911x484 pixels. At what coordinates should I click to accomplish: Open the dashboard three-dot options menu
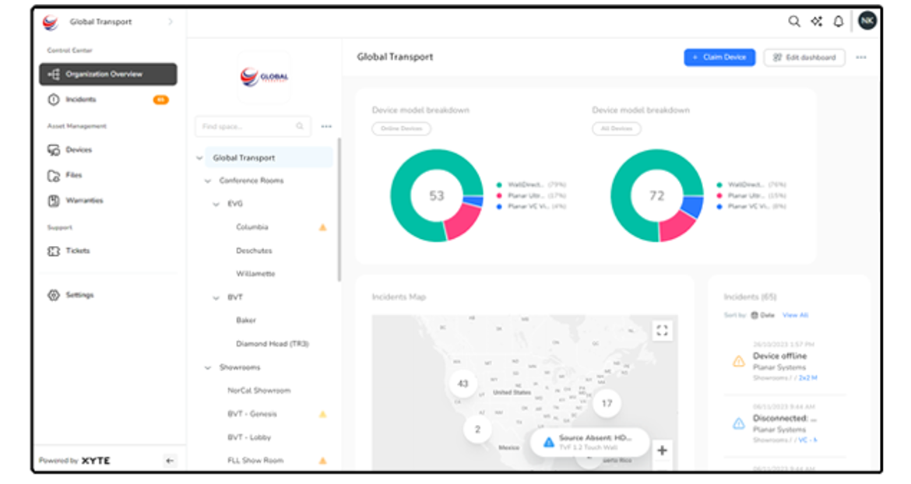coord(860,58)
